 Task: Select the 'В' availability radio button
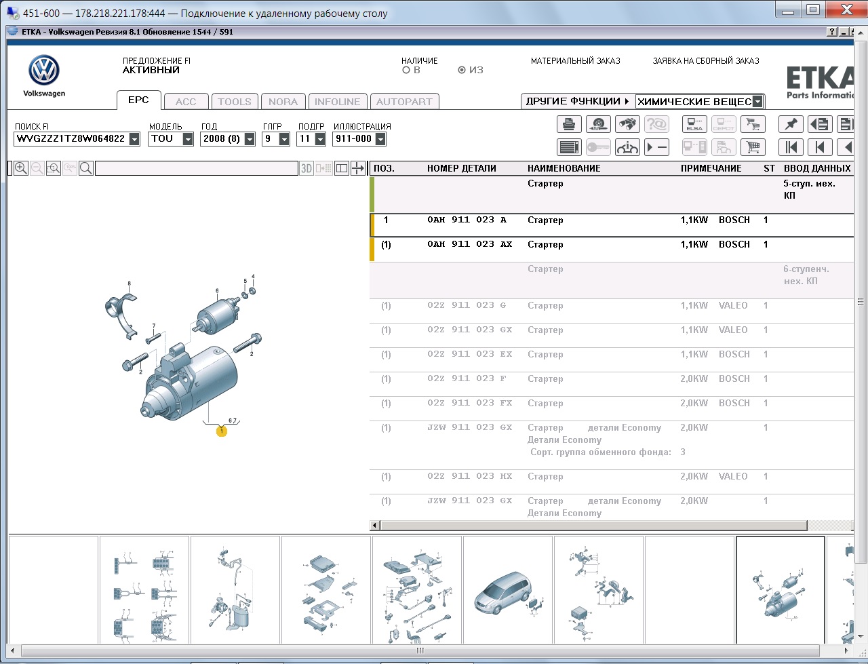[406, 70]
